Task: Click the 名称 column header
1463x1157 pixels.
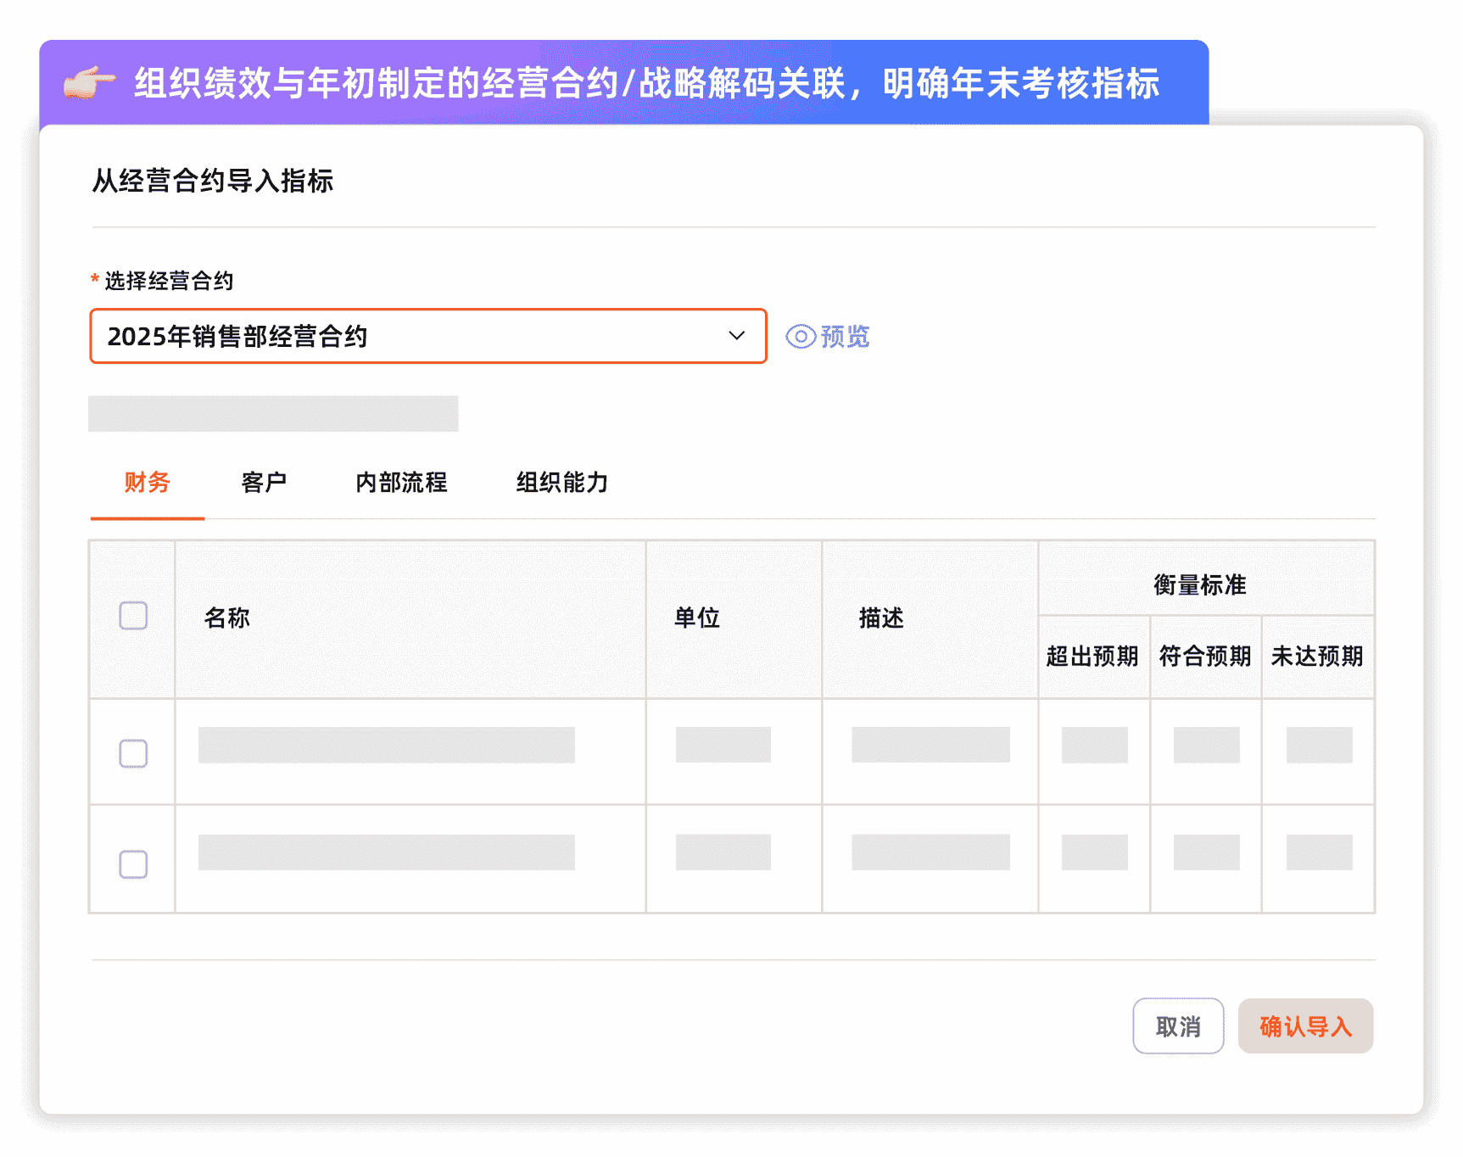Action: 227,618
